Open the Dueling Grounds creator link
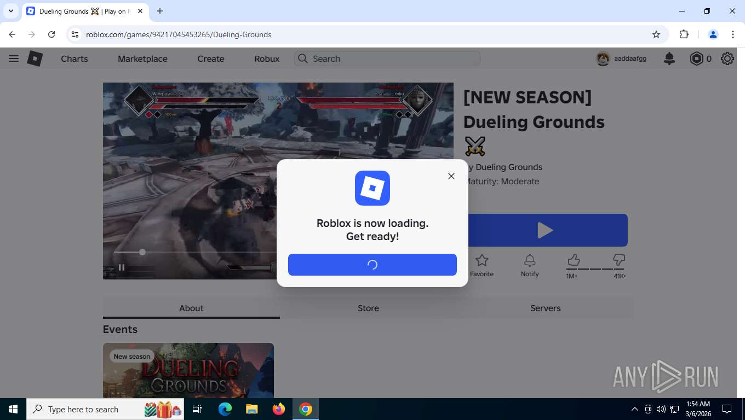 coord(509,167)
